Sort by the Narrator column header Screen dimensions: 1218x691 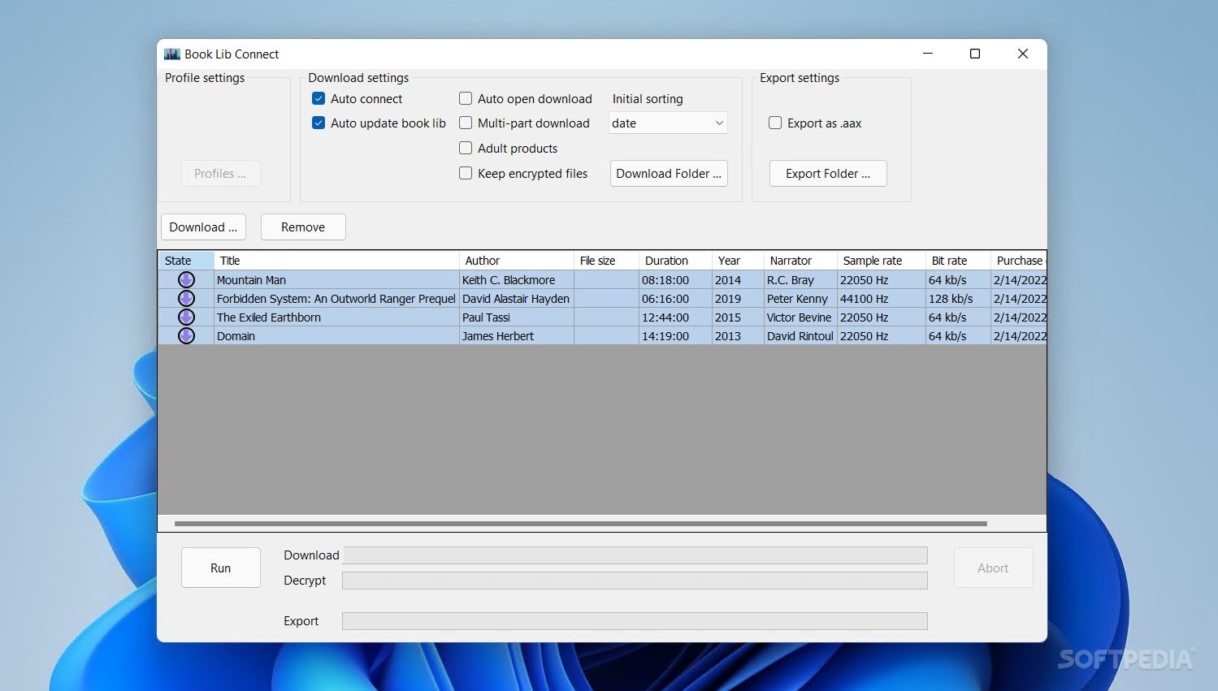coord(800,261)
